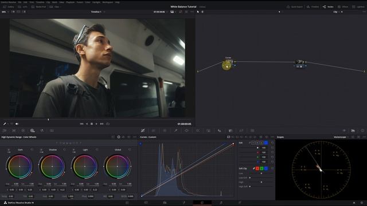Select the HDR Color Wheels palette icon
The width and height of the screenshot is (367, 206).
pos(33,130)
